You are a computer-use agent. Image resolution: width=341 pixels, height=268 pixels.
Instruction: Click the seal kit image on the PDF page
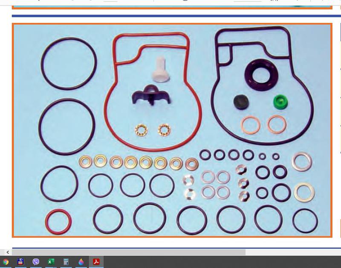tap(172, 130)
